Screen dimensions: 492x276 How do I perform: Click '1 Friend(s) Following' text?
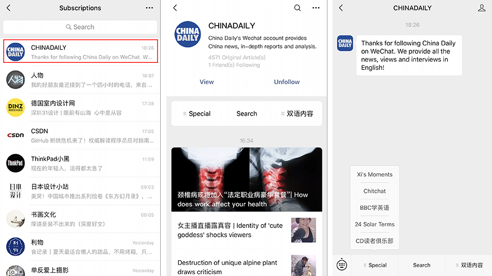[234, 65]
